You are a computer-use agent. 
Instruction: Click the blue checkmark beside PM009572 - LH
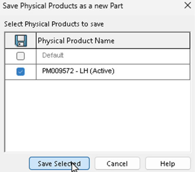click(x=21, y=71)
